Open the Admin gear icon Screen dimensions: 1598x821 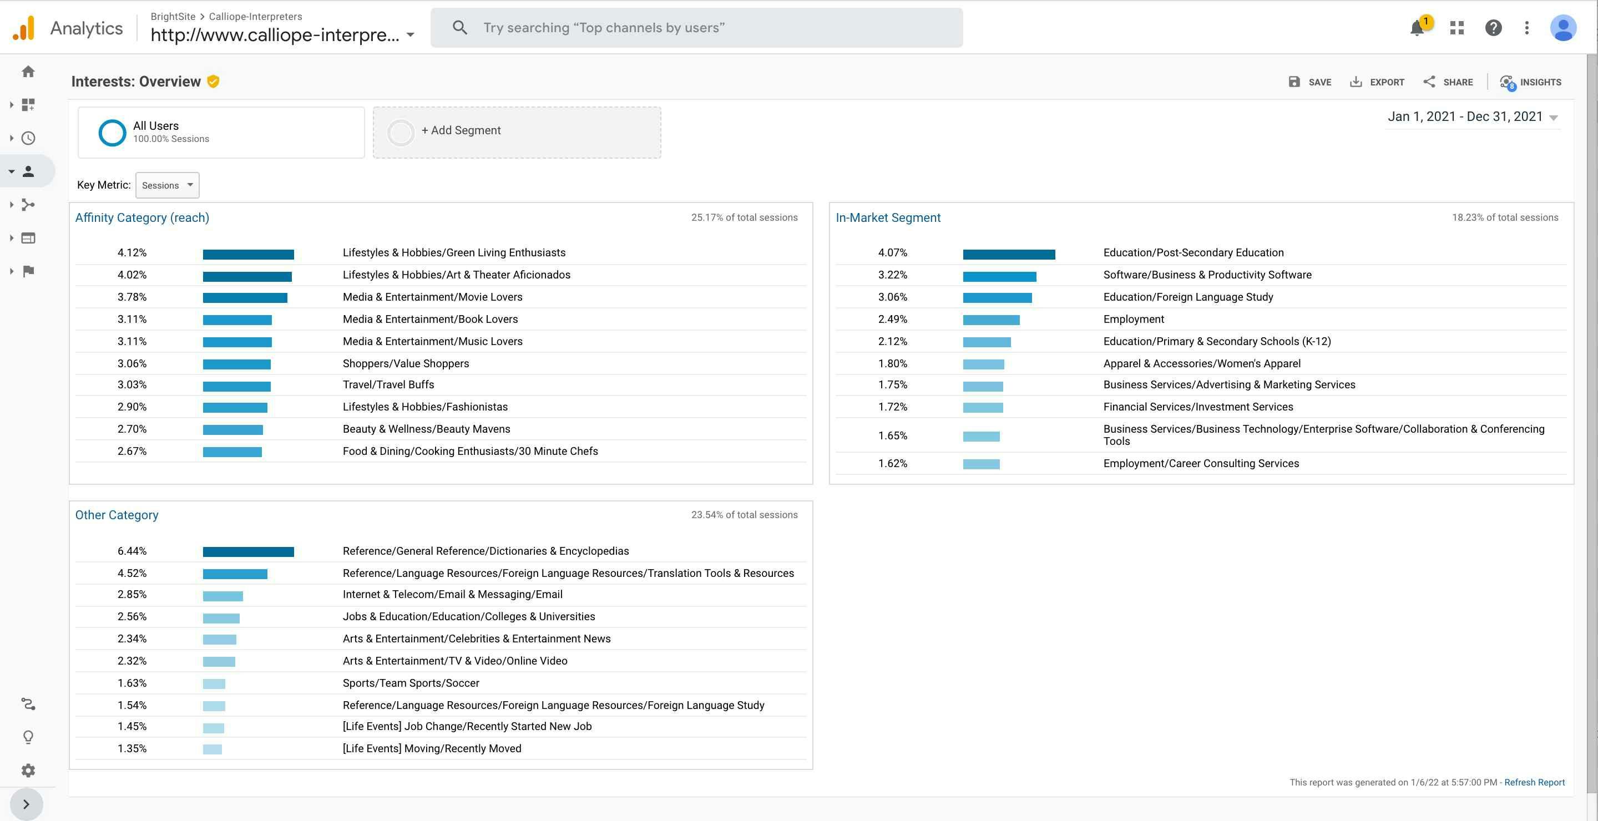[x=28, y=770]
